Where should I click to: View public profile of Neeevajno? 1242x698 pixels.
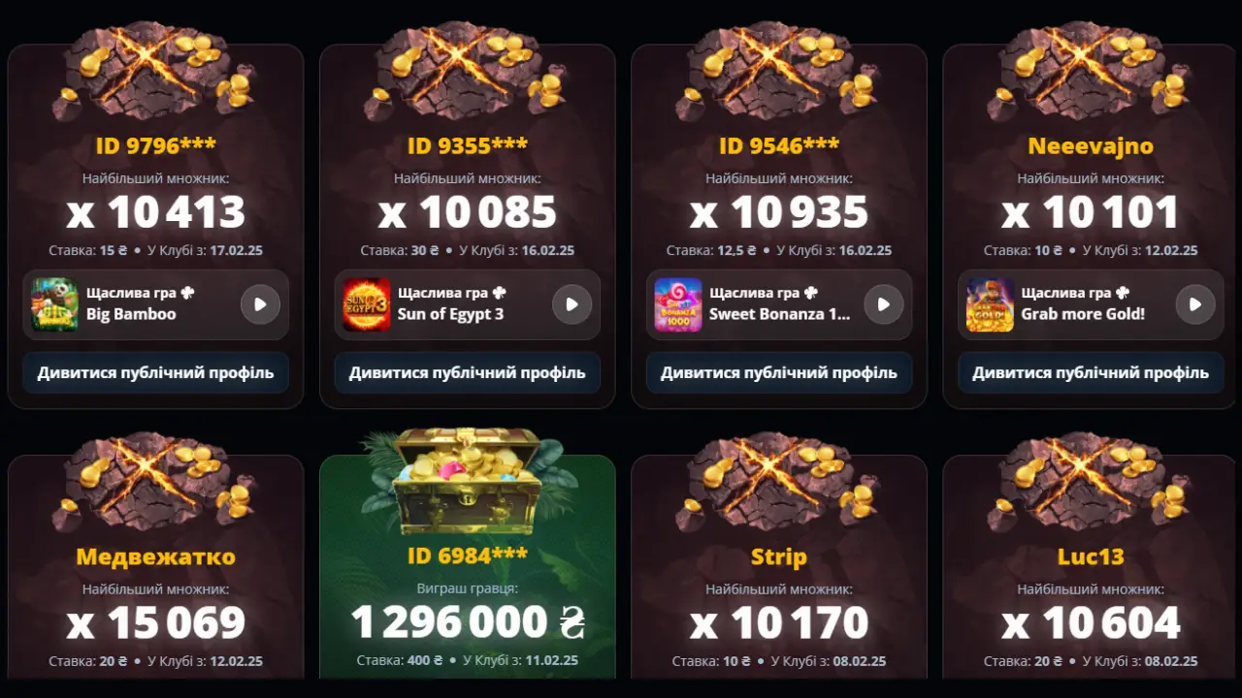tap(1091, 373)
